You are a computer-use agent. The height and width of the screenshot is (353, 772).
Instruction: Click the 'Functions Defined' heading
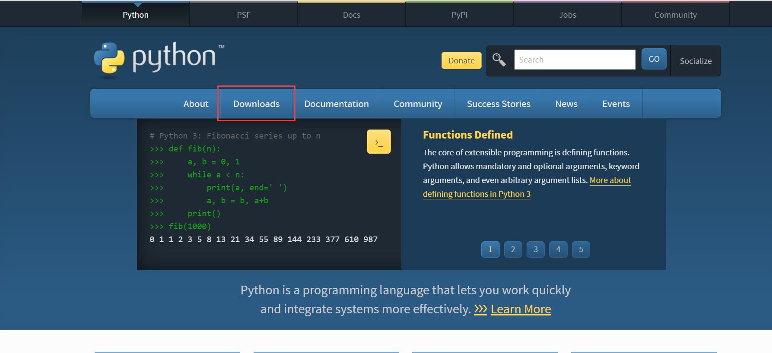(468, 135)
